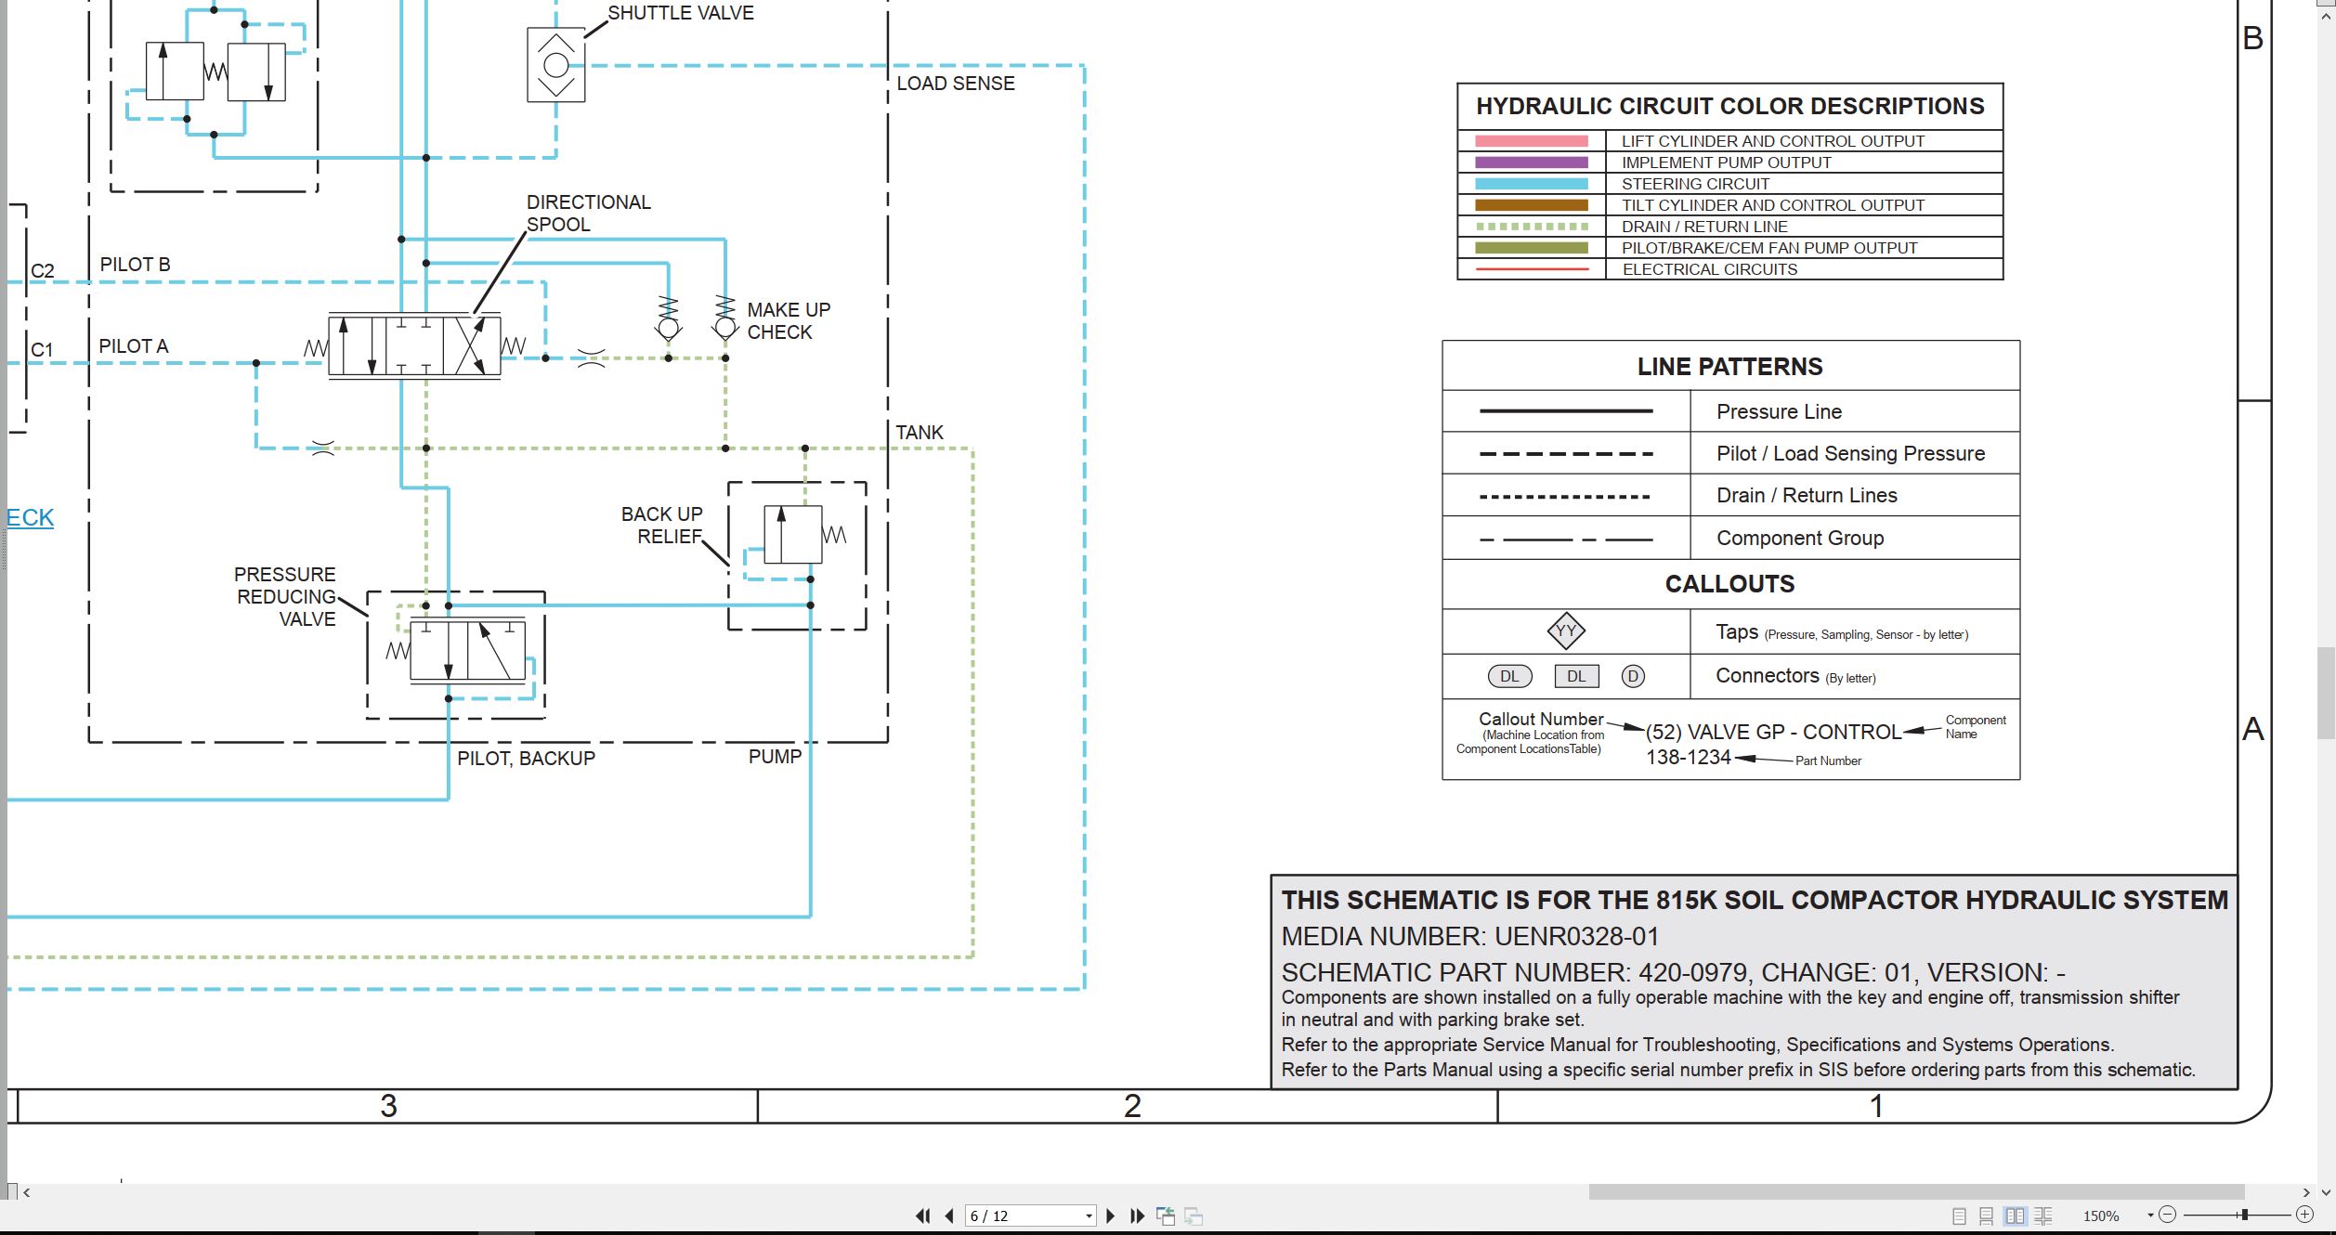Jump to the last page

point(1137,1215)
